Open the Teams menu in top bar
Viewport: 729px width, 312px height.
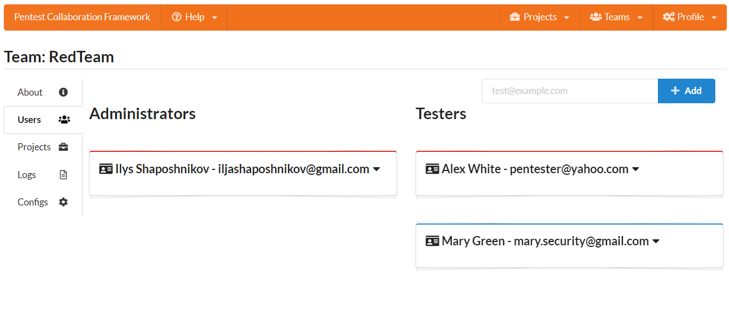tap(616, 17)
